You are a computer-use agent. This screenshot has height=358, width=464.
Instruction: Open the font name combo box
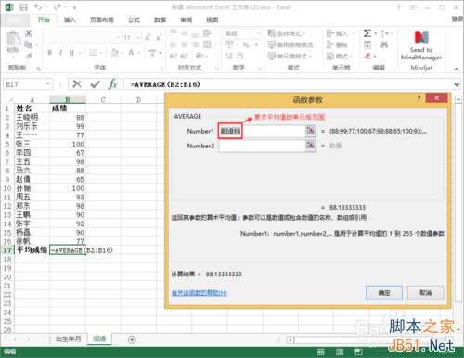[119, 38]
